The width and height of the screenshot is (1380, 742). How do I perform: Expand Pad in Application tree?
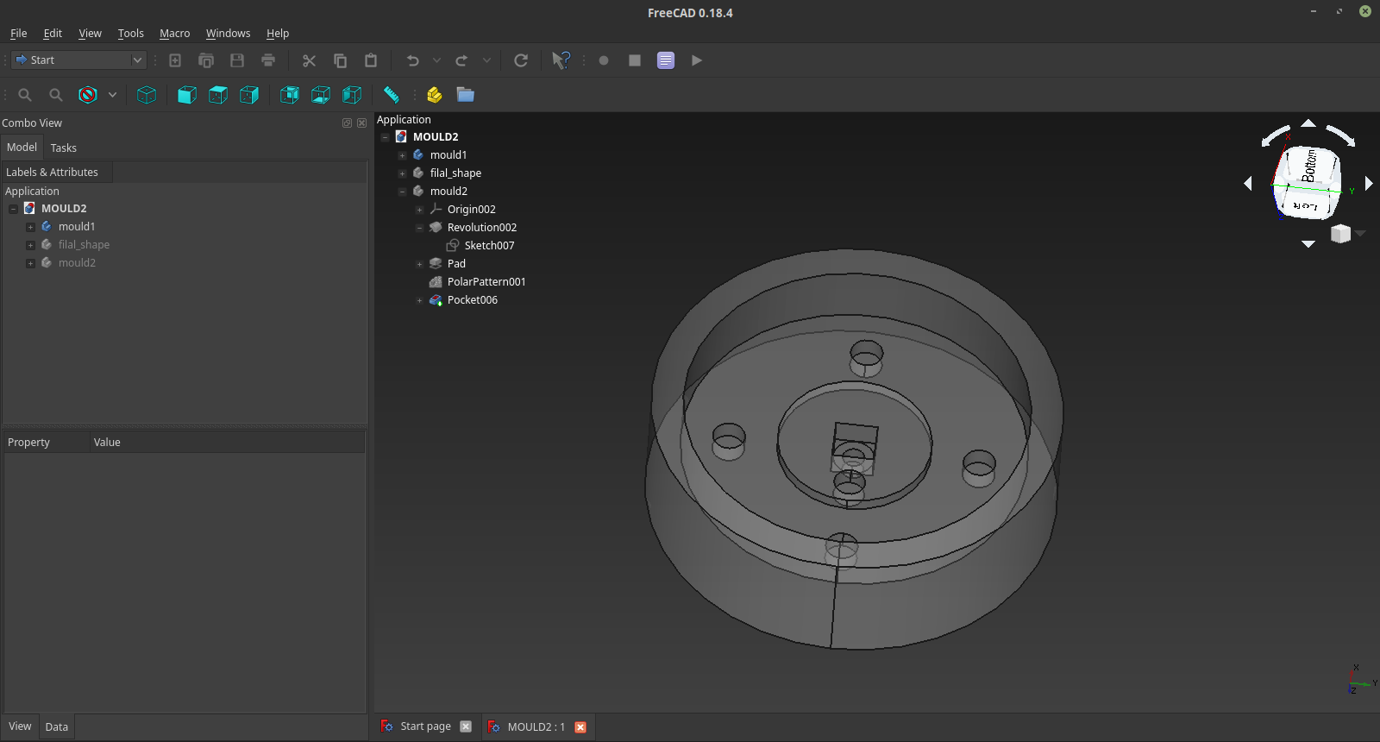[419, 264]
